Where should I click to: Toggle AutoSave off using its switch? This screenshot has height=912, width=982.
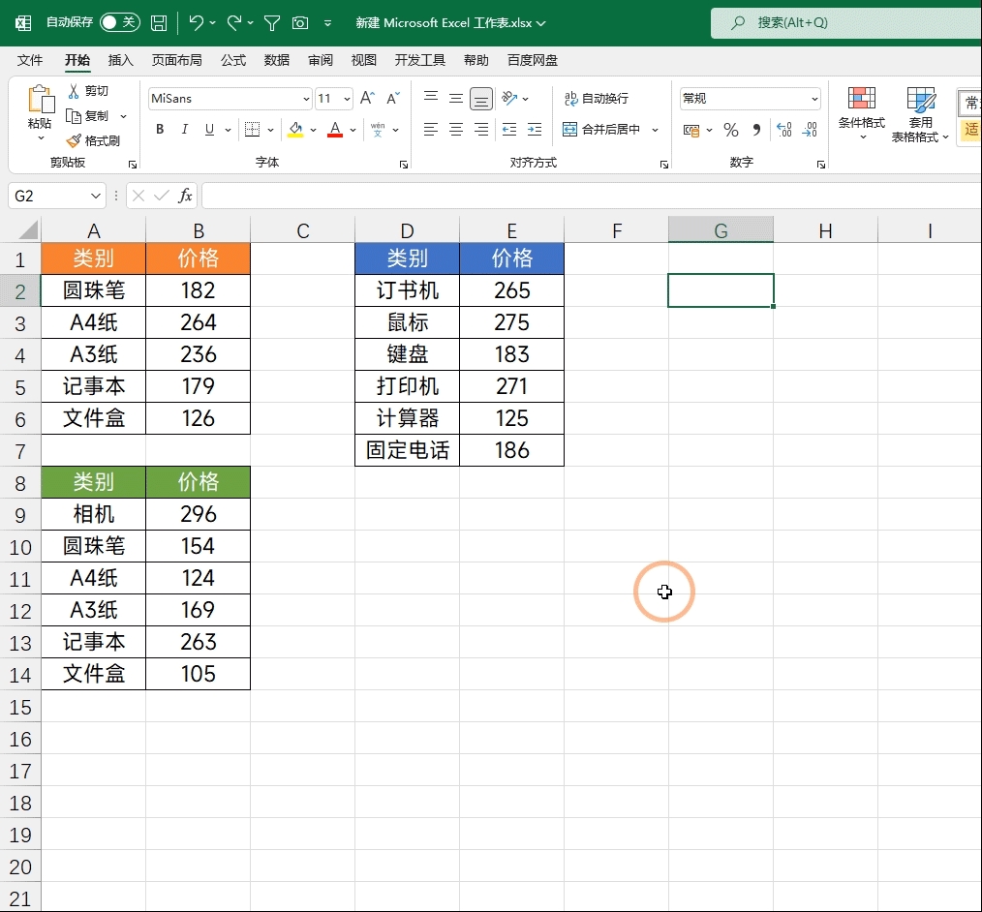coord(119,22)
